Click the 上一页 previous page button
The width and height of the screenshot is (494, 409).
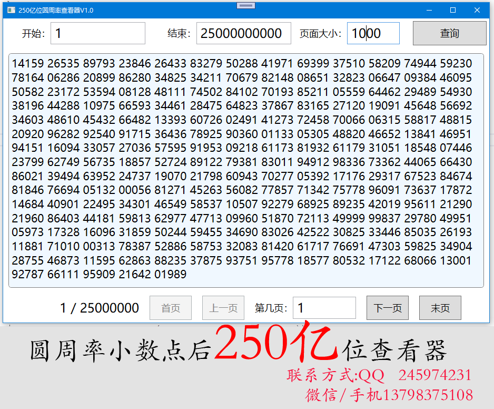(223, 308)
